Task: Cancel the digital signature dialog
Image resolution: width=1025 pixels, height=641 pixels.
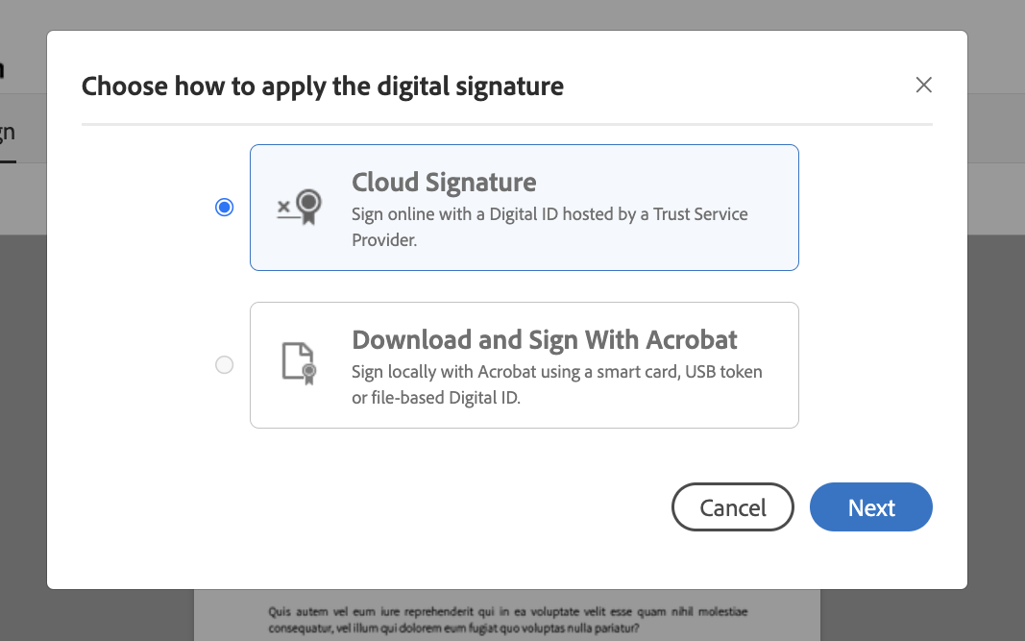Action: [x=733, y=506]
